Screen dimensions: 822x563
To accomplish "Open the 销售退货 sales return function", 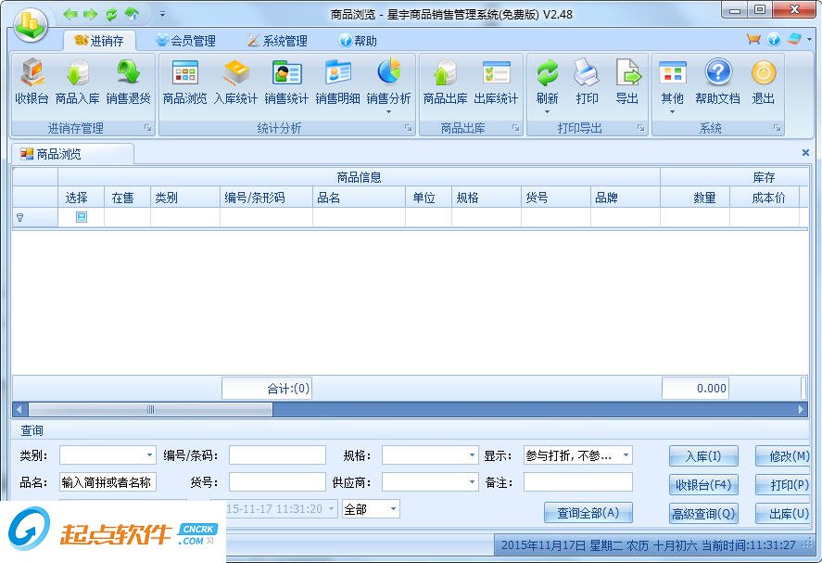I will click(x=130, y=83).
